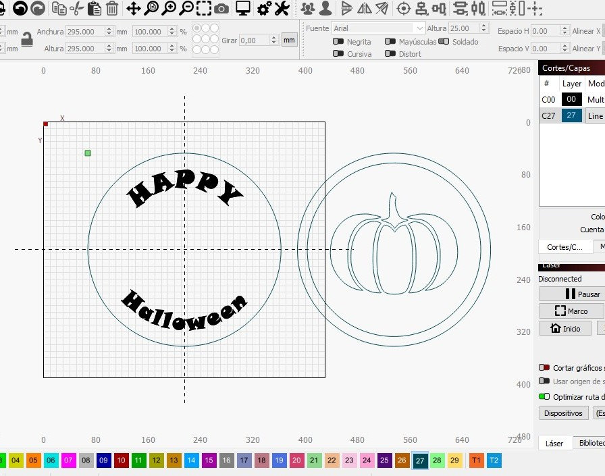This screenshot has width=605, height=476.
Task: Select the red color swatch numbered 10
Action: pyautogui.click(x=122, y=460)
